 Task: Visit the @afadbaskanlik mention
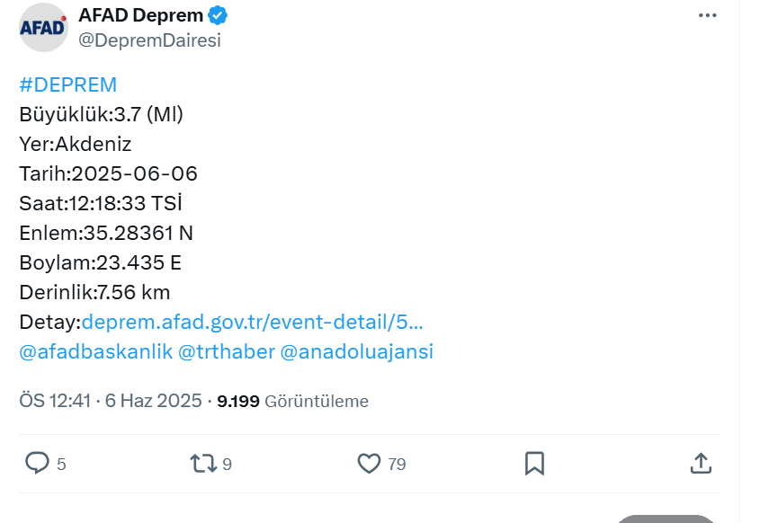[x=96, y=351]
